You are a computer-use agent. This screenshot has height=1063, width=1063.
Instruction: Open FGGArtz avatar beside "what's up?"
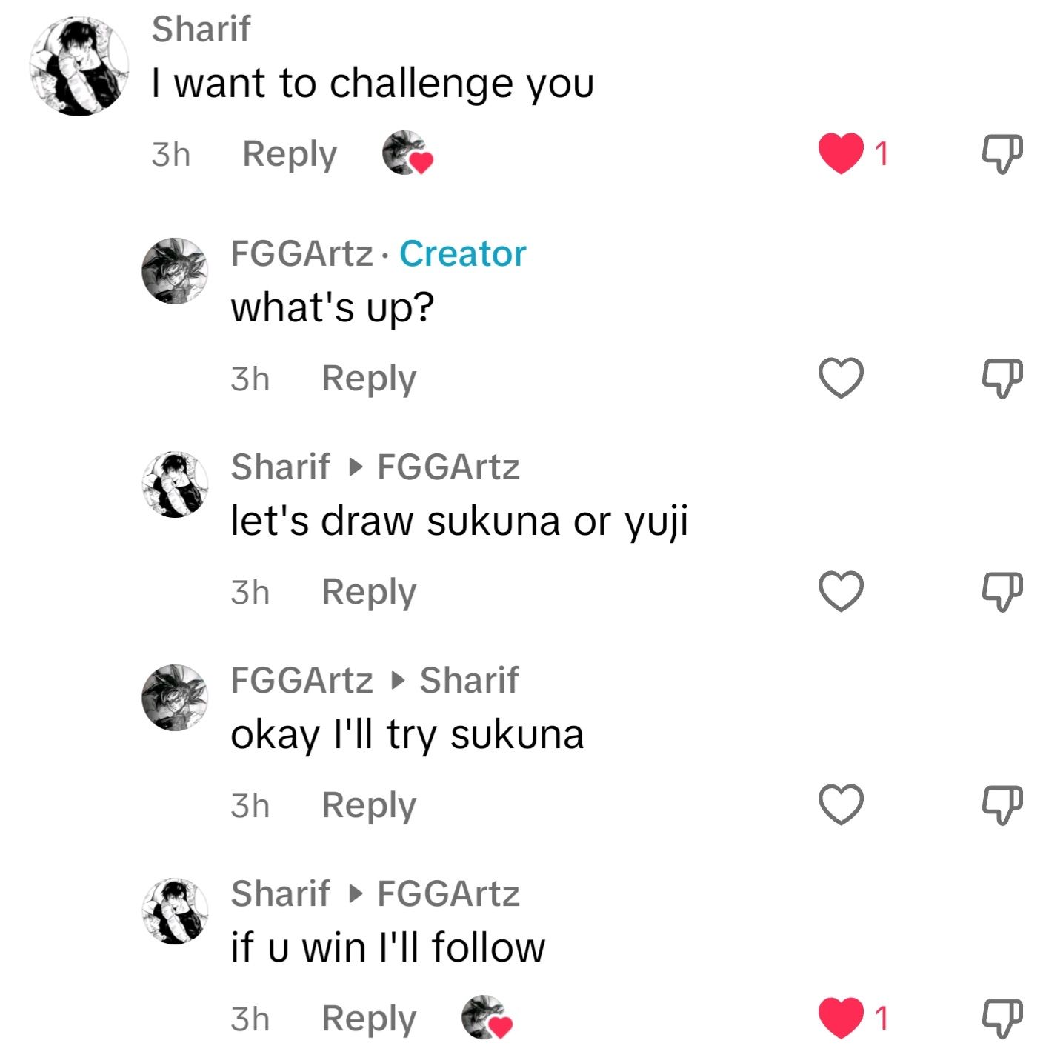(175, 271)
